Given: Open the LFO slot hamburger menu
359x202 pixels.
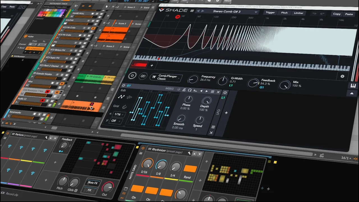Looking at the screenshot, I should [213, 127].
